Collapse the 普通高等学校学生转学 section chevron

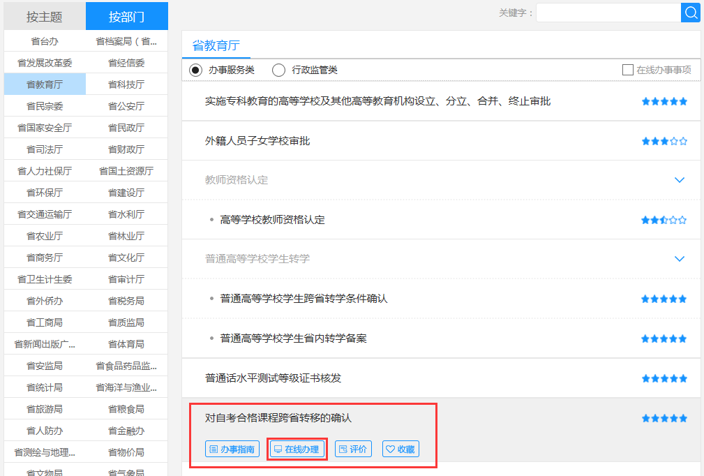(680, 259)
